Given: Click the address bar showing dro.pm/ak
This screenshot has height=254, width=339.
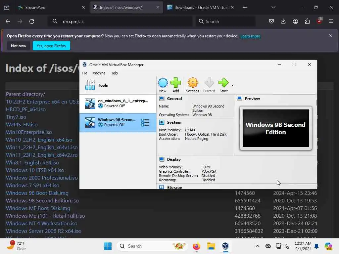Looking at the screenshot, I should point(120,21).
